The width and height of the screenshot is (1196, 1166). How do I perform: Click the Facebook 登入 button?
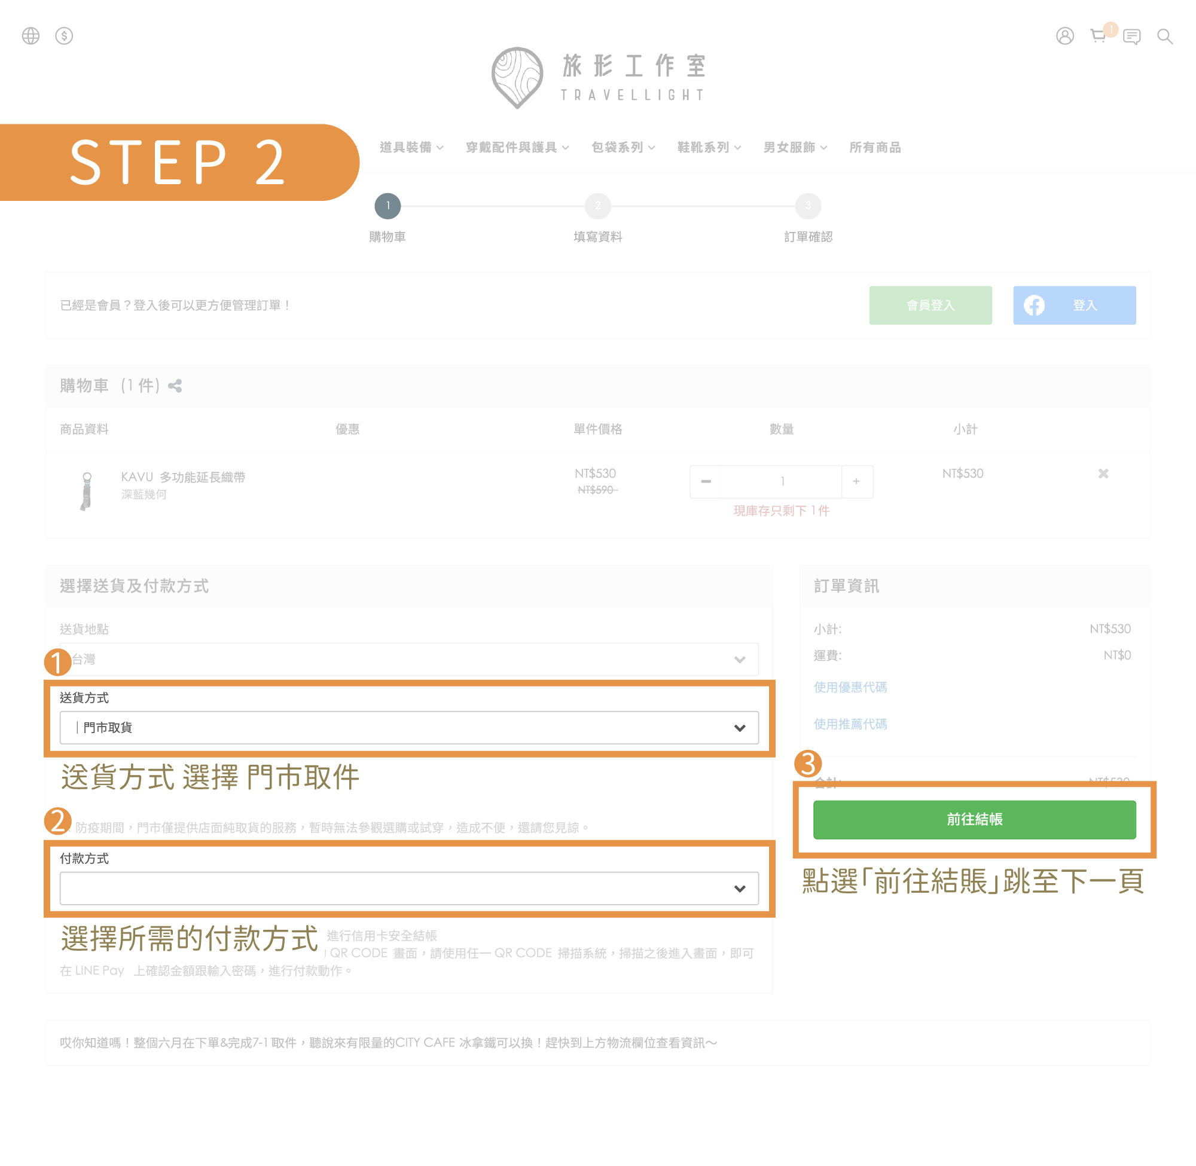click(1073, 305)
